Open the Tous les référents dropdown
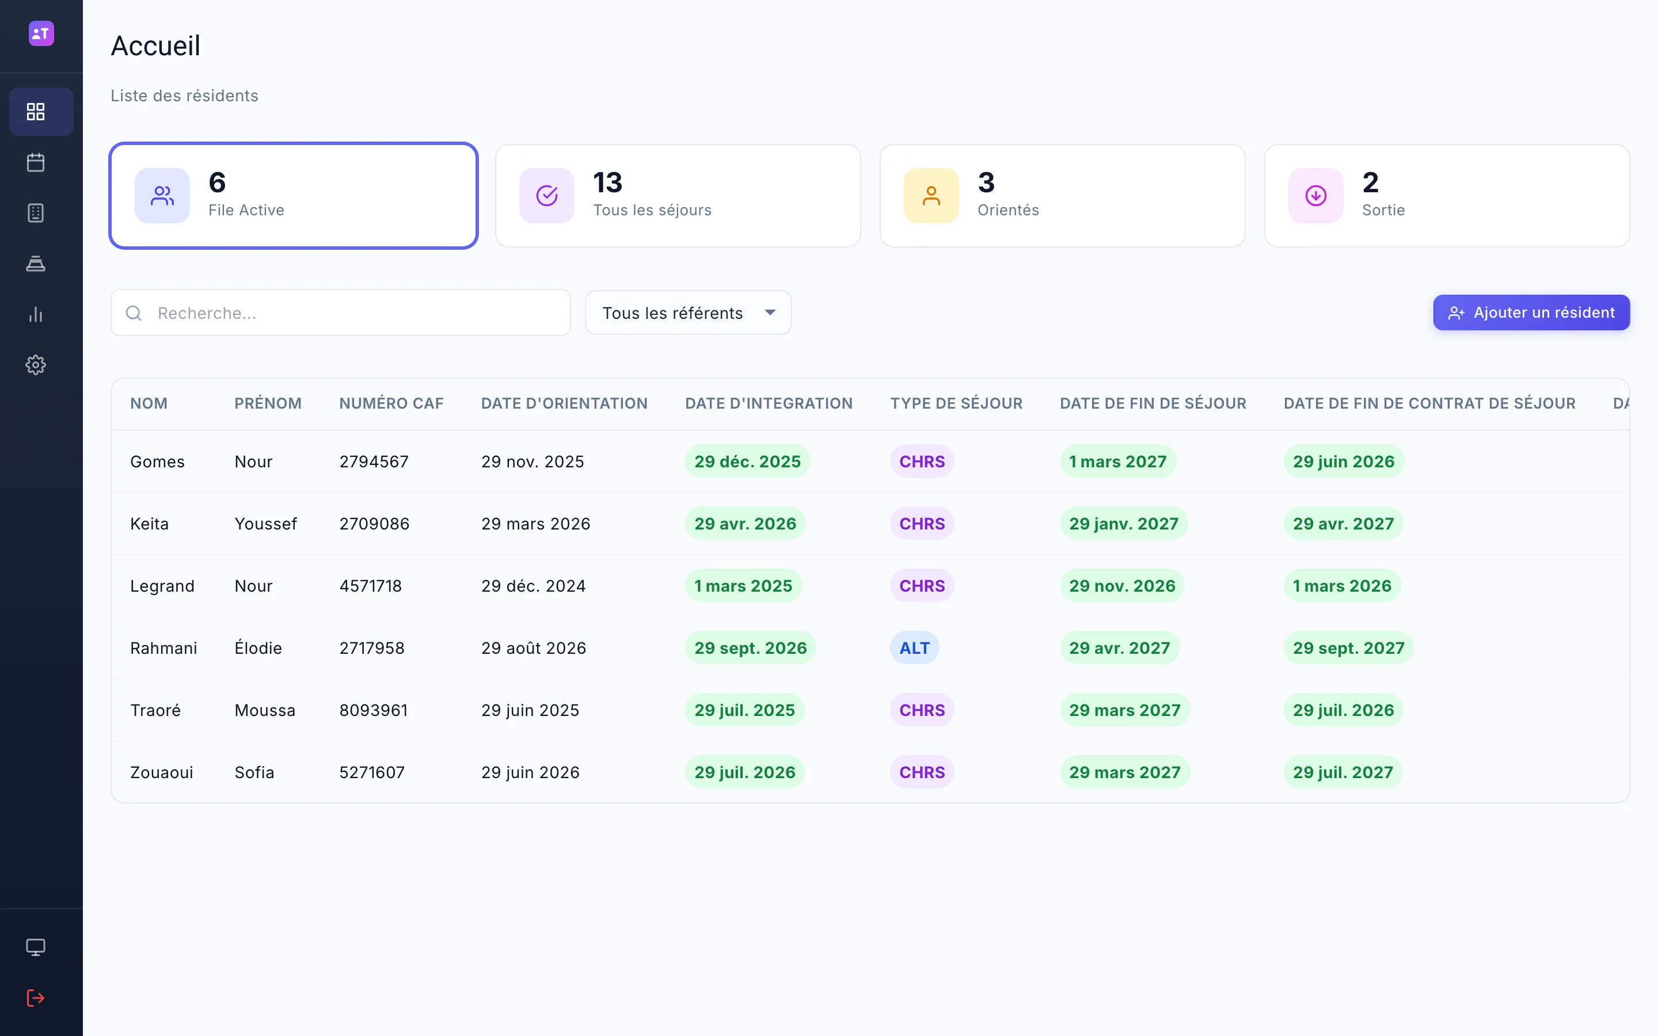Screen dimensions: 1658x1036 tap(688, 313)
